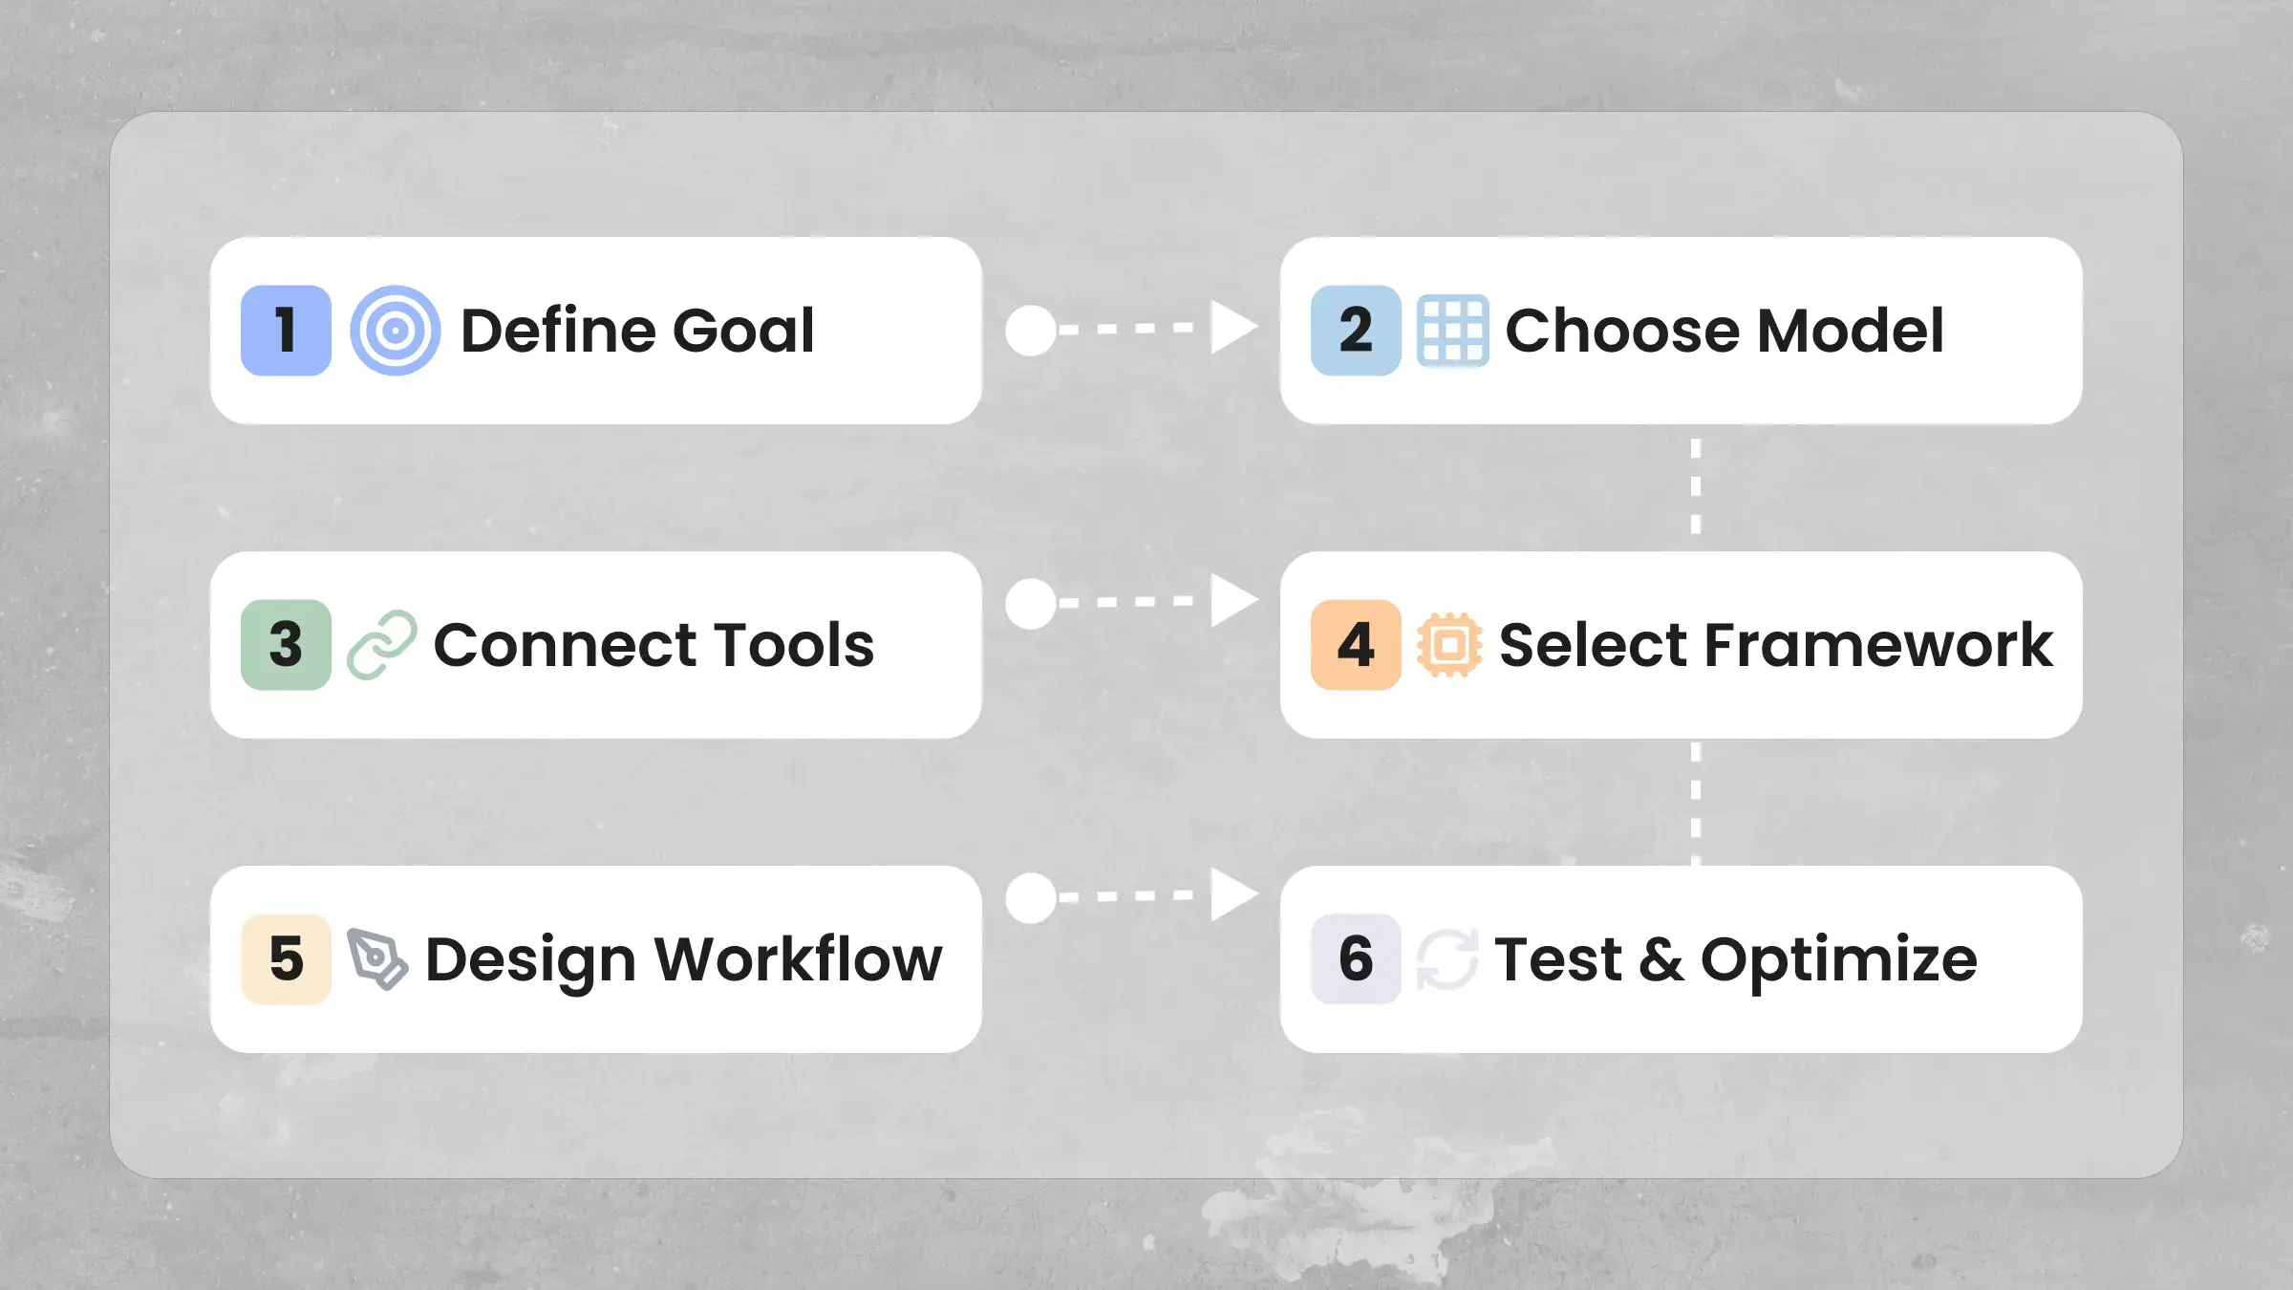Select the orange number 4 badge
The height and width of the screenshot is (1290, 2293).
(x=1356, y=645)
